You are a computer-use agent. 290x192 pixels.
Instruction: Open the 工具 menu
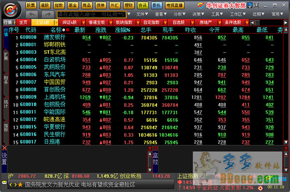tap(217, 14)
